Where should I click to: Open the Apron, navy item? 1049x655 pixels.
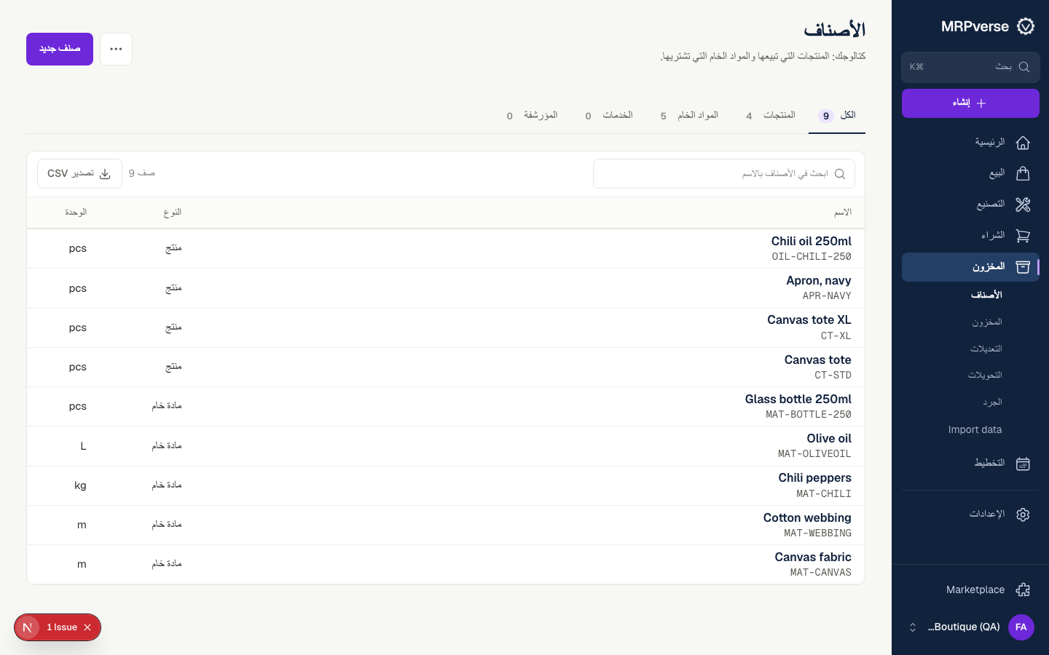(x=819, y=281)
